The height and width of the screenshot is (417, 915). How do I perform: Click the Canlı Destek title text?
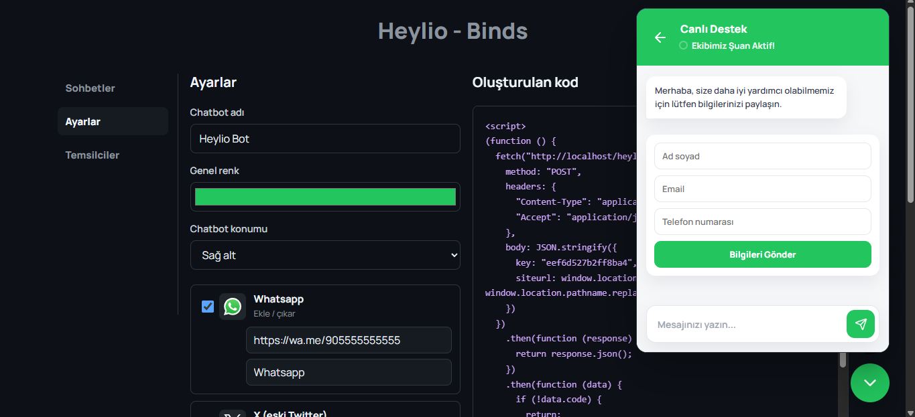click(713, 29)
